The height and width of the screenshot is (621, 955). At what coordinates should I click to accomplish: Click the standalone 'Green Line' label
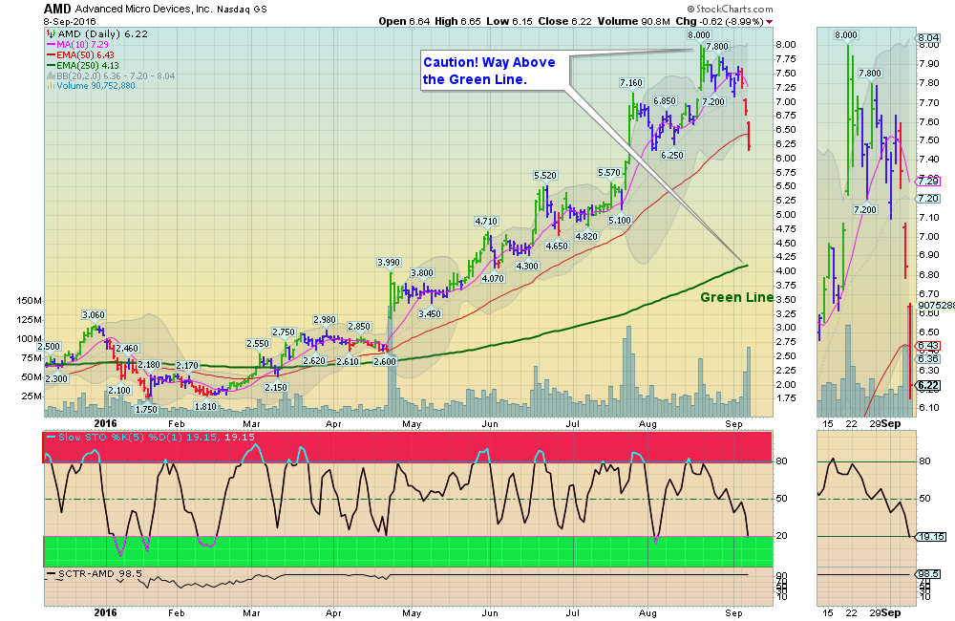736,297
